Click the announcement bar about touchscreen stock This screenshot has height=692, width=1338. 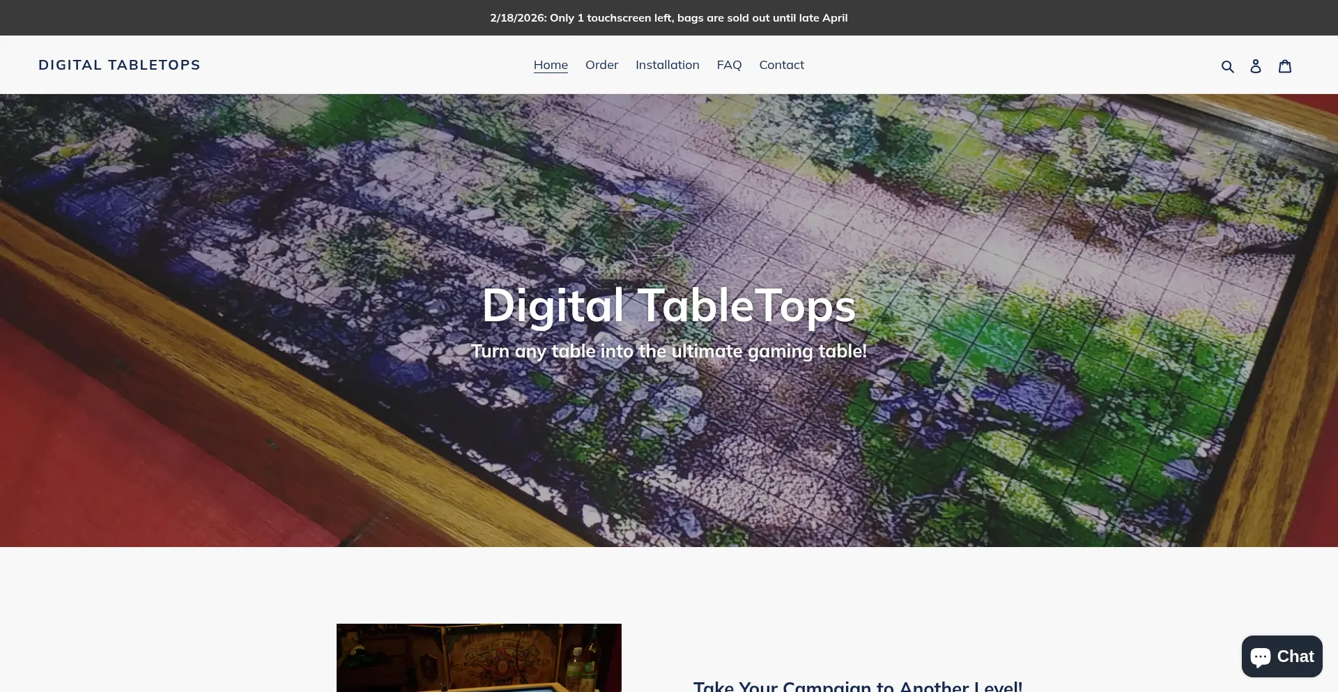click(x=669, y=17)
